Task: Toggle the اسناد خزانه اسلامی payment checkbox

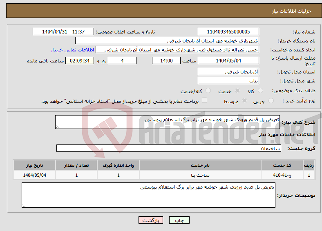Action: pos(204,100)
